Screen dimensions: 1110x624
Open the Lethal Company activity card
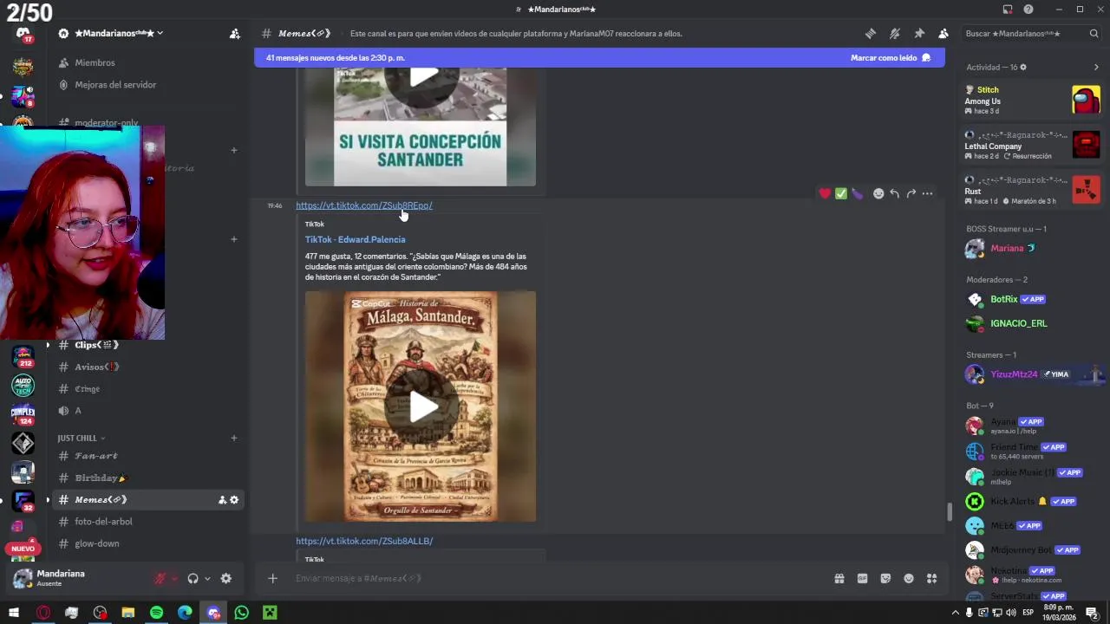(x=1032, y=145)
